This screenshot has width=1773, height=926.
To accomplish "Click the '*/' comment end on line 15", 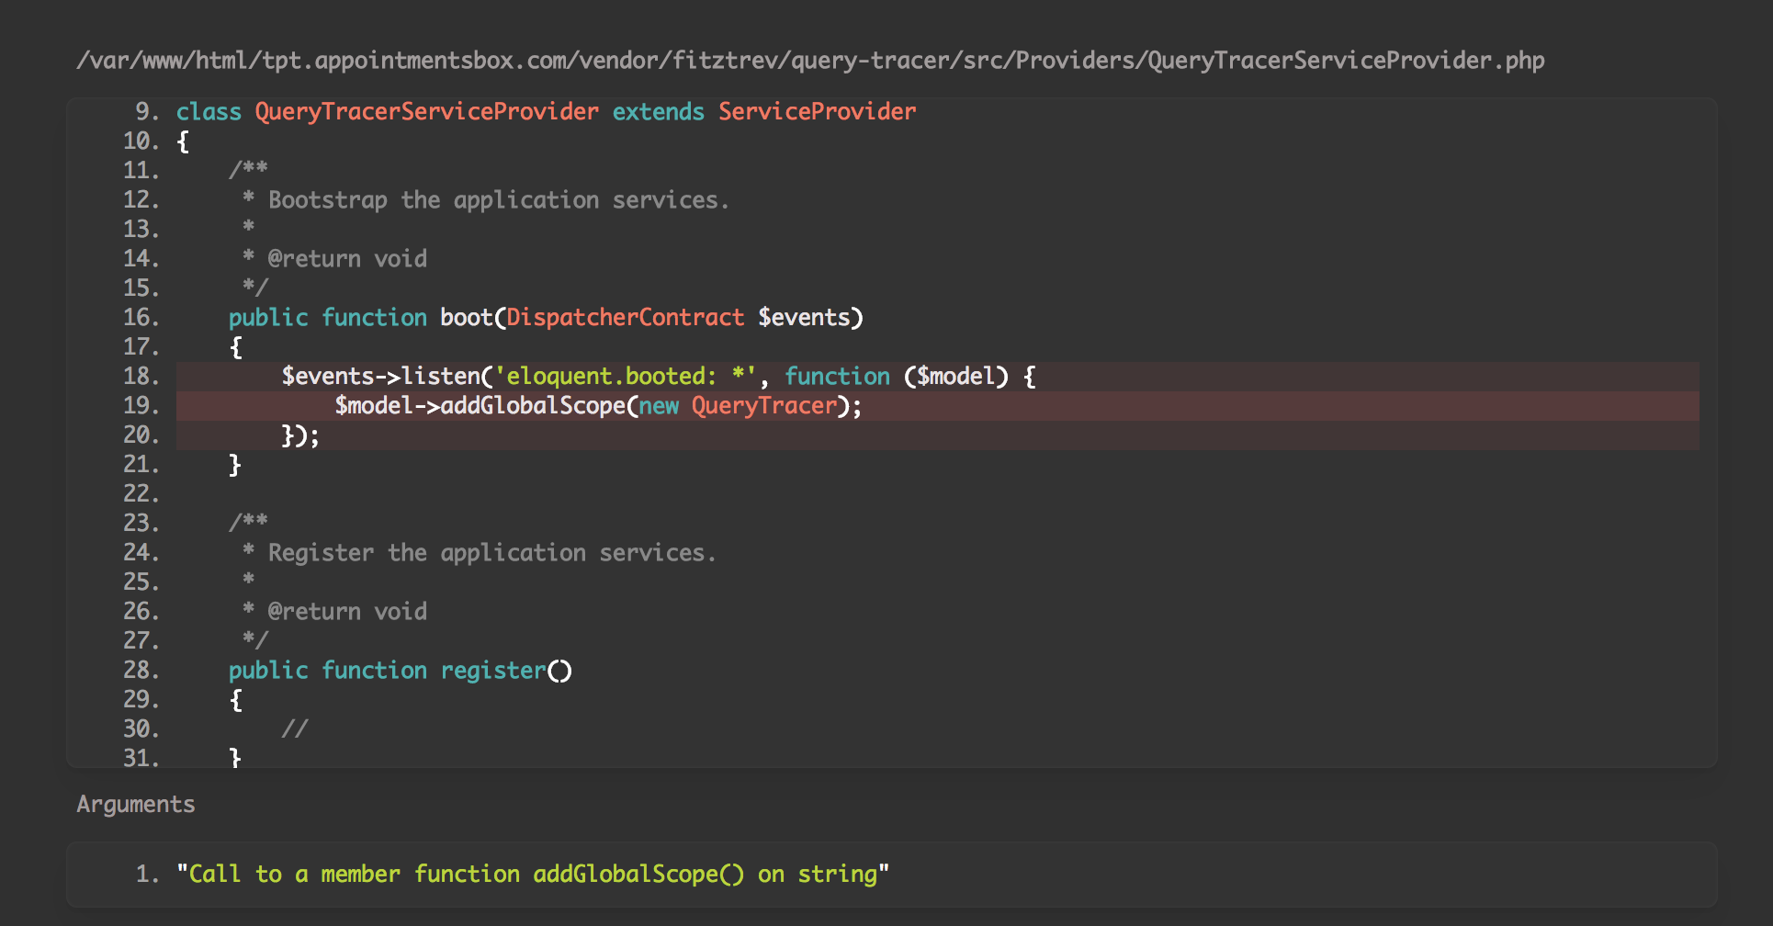I will click(255, 288).
